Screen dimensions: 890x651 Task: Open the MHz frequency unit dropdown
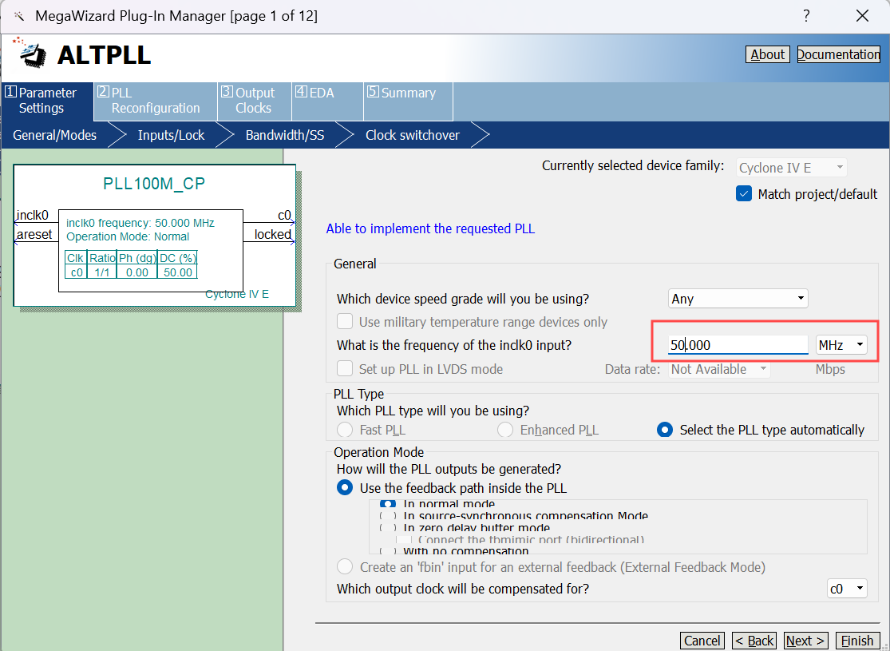tap(841, 345)
